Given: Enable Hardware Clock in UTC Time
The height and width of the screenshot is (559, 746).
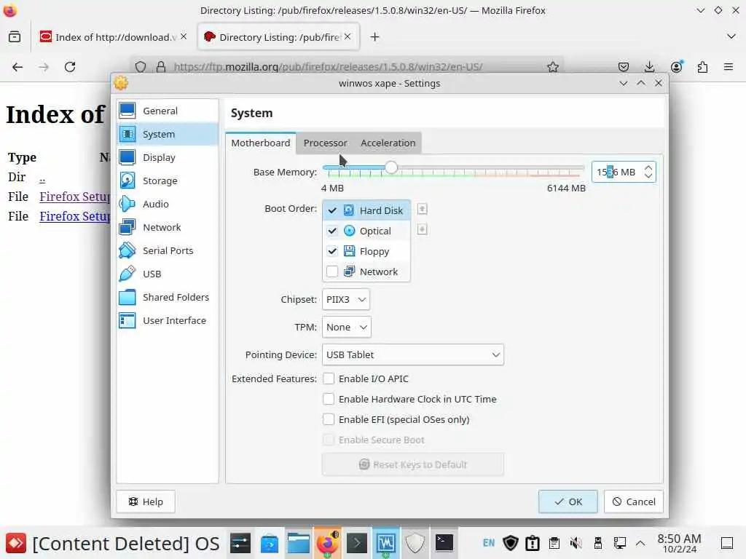Looking at the screenshot, I should [329, 399].
